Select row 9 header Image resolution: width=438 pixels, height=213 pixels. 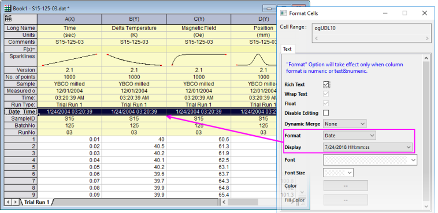tap(21, 195)
